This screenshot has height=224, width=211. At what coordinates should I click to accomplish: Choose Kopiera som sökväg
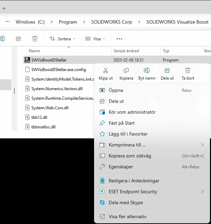pyautogui.click(x=152, y=156)
